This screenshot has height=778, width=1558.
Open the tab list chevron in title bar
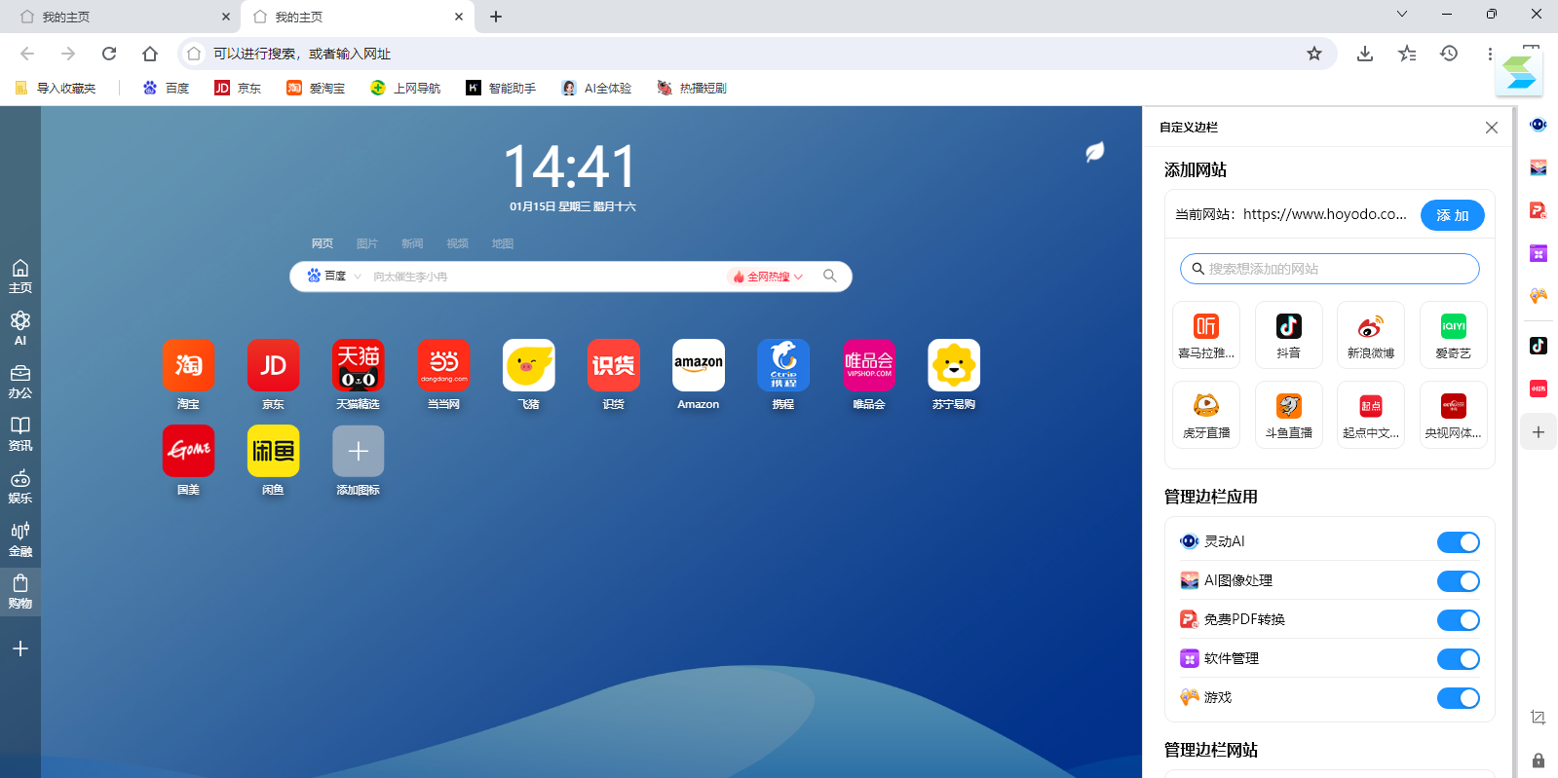click(1402, 14)
